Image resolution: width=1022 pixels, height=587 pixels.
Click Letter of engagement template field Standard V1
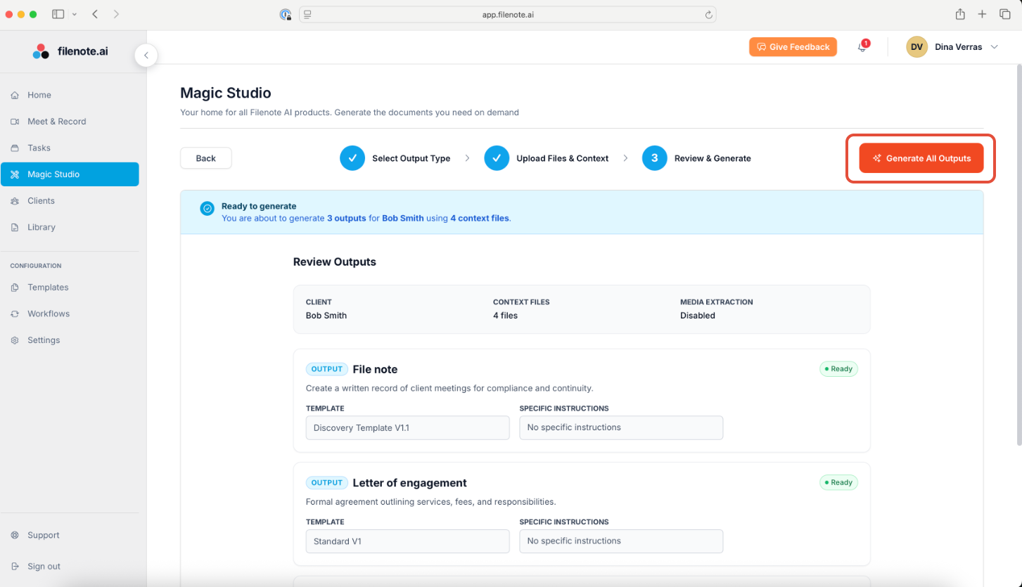407,541
